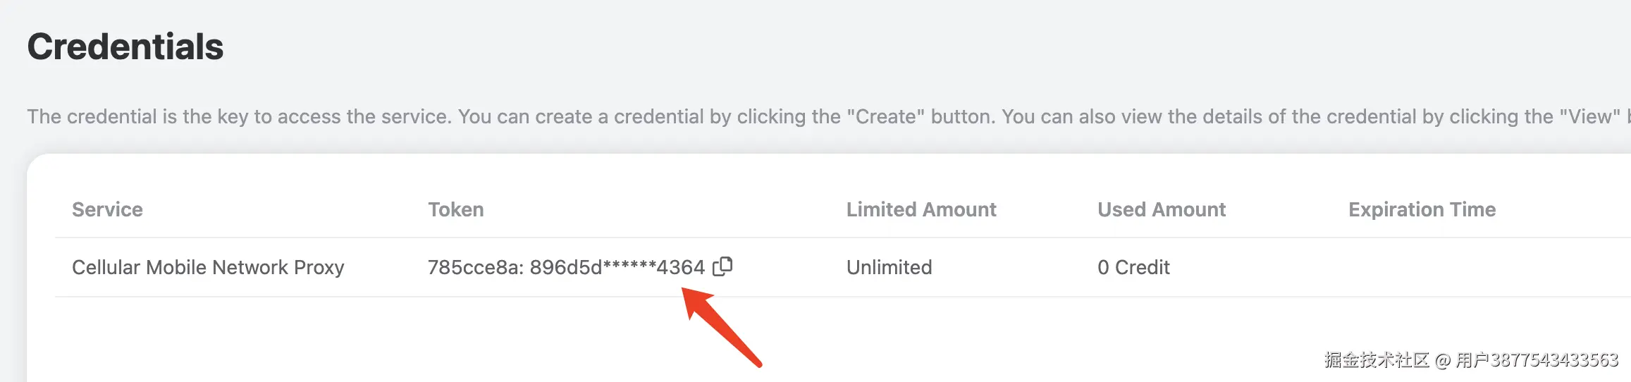Image resolution: width=1631 pixels, height=382 pixels.
Task: Click the Limited Amount column header
Action: tap(921, 209)
